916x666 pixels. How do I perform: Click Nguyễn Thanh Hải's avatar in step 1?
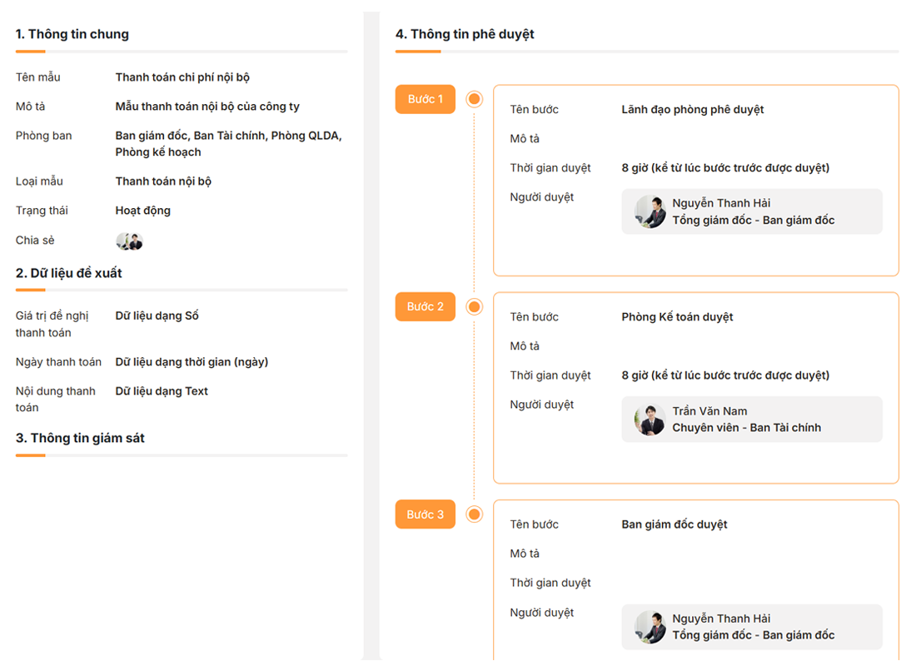[x=650, y=211]
